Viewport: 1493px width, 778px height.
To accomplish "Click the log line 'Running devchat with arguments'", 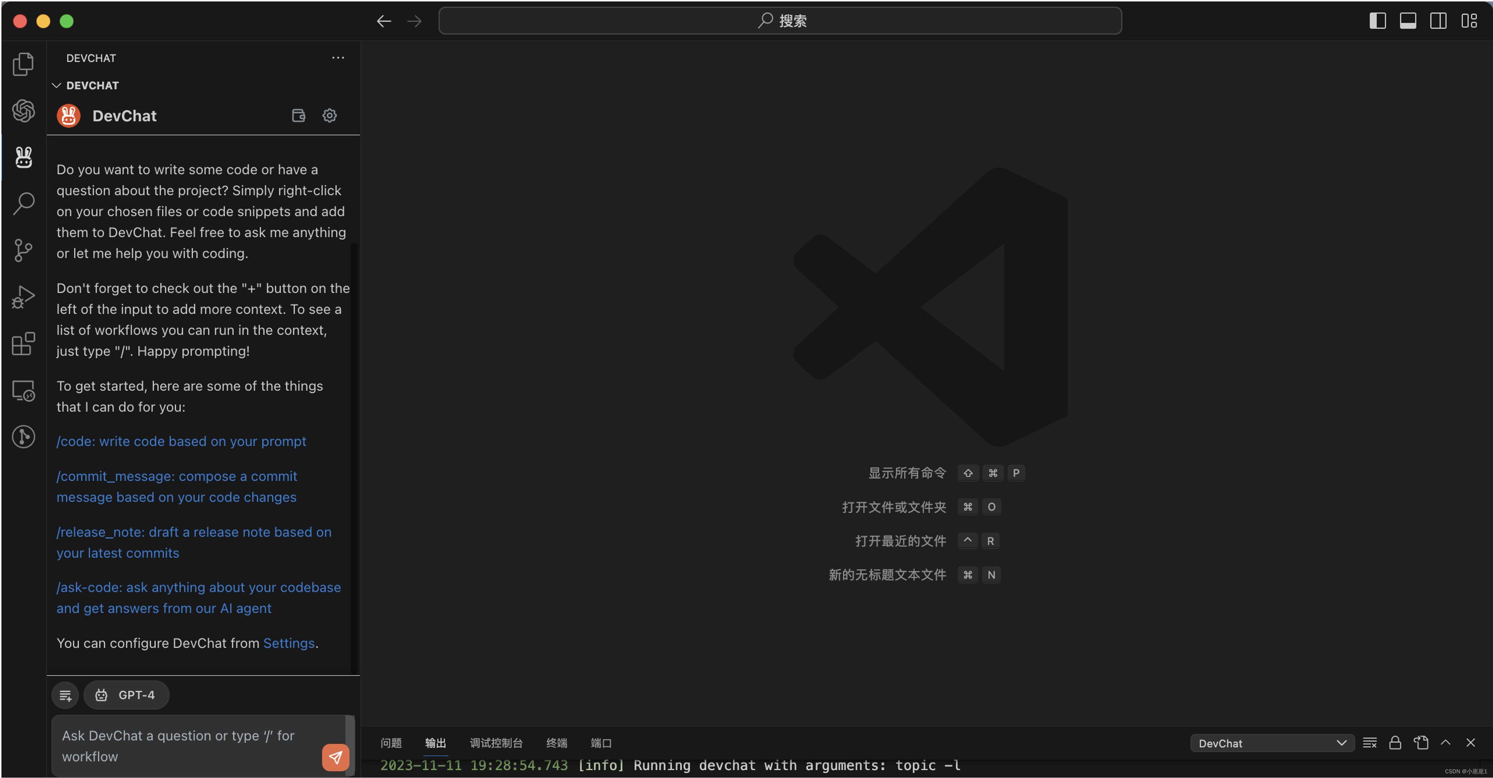I will click(670, 765).
